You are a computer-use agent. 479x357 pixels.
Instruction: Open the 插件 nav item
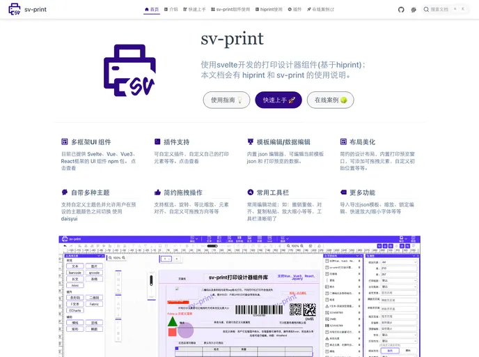click(295, 10)
